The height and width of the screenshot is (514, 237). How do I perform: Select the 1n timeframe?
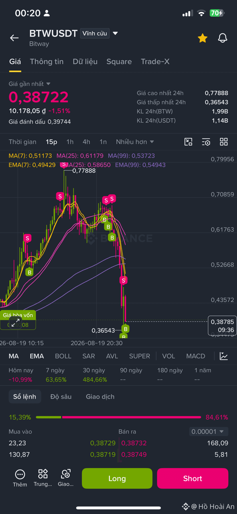click(x=103, y=142)
